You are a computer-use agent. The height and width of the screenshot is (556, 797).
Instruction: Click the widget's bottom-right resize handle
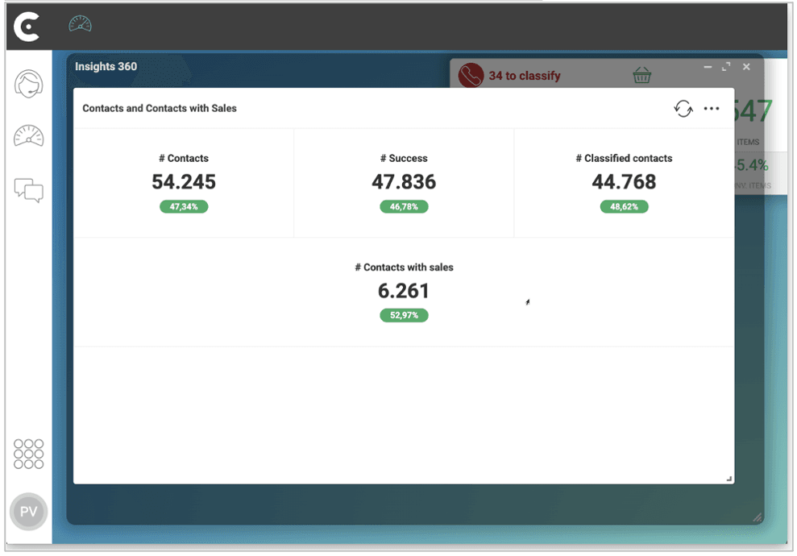(729, 479)
